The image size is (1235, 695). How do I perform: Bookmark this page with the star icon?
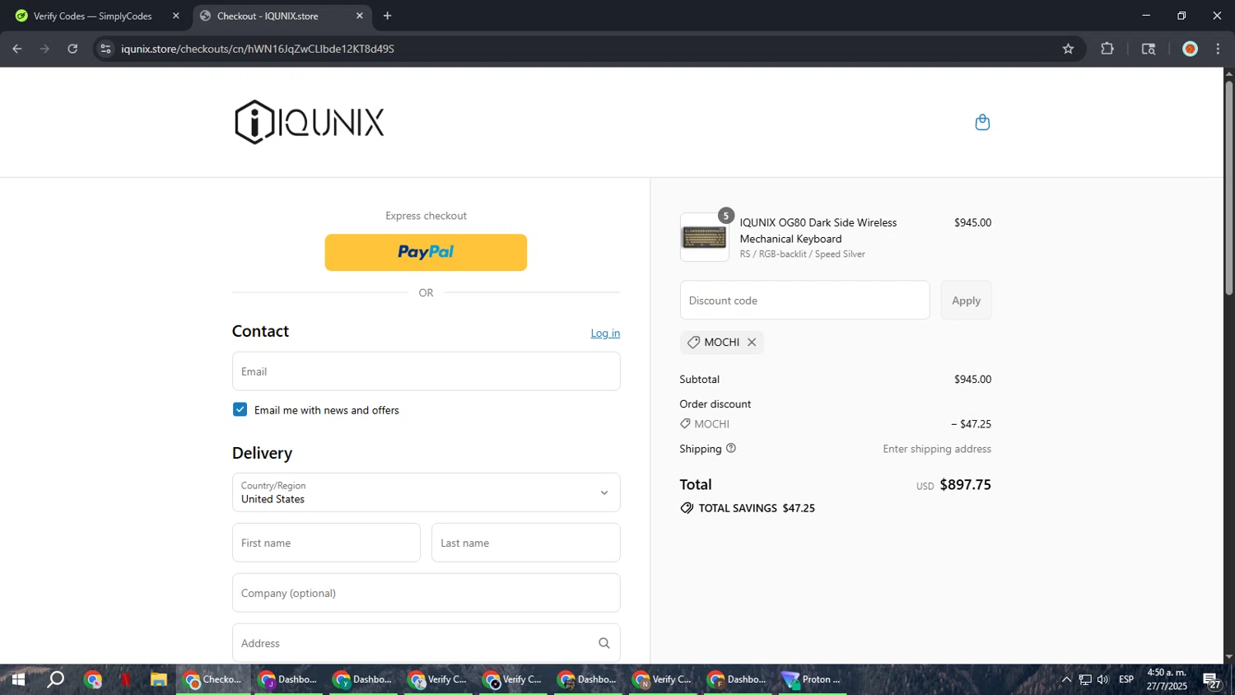1068,49
